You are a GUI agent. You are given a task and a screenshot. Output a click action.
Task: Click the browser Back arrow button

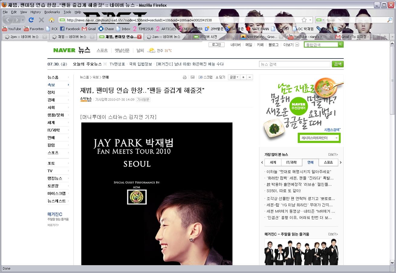click(x=8, y=20)
